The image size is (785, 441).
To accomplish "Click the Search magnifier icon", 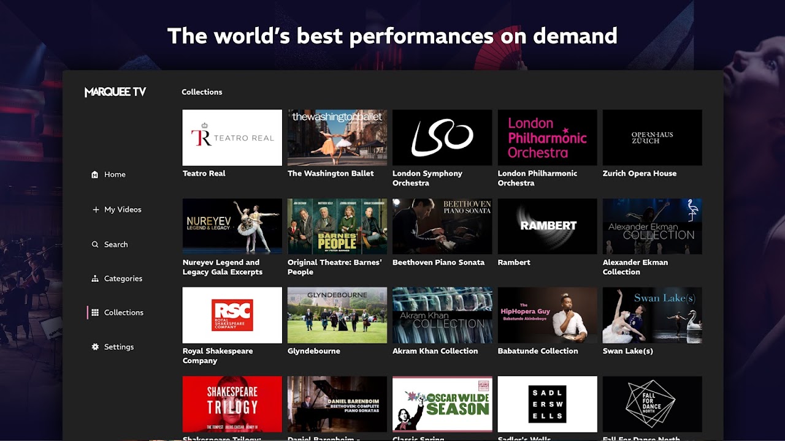I will coord(95,244).
